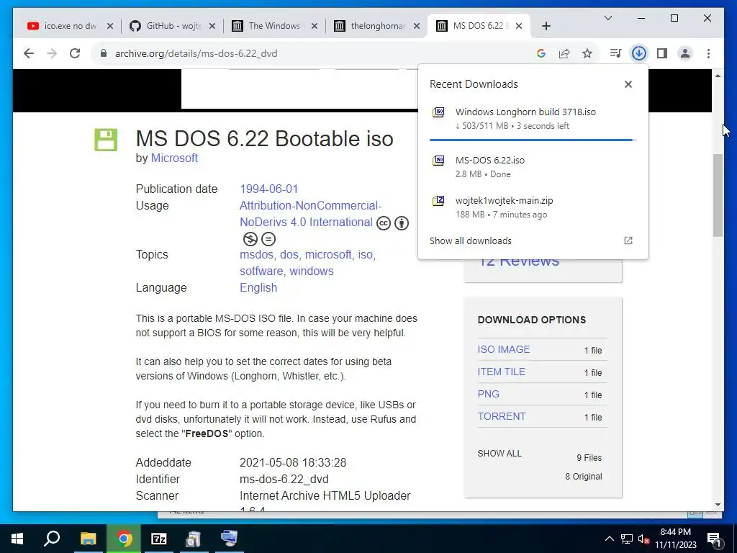Open the microsoft topic link
737x553 pixels.
click(x=328, y=255)
